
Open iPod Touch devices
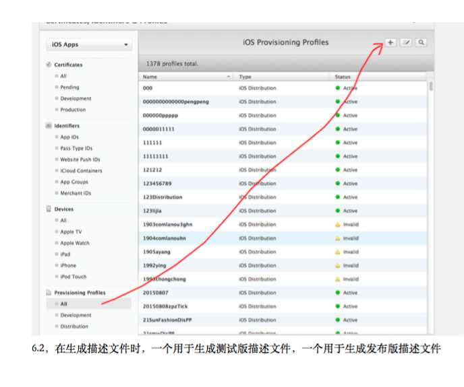tap(74, 277)
